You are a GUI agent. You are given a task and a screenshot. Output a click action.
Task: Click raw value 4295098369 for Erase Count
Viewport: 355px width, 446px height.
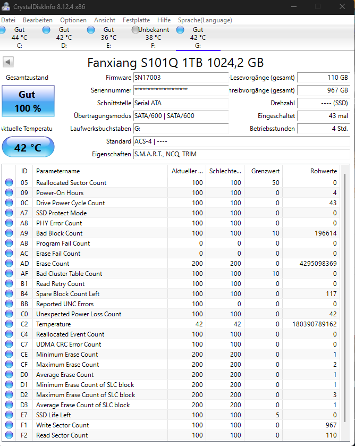point(318,263)
